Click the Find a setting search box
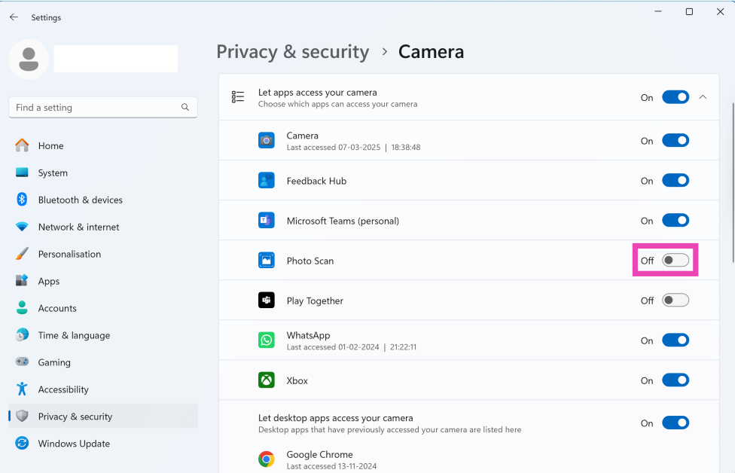The width and height of the screenshot is (735, 473). [94, 108]
